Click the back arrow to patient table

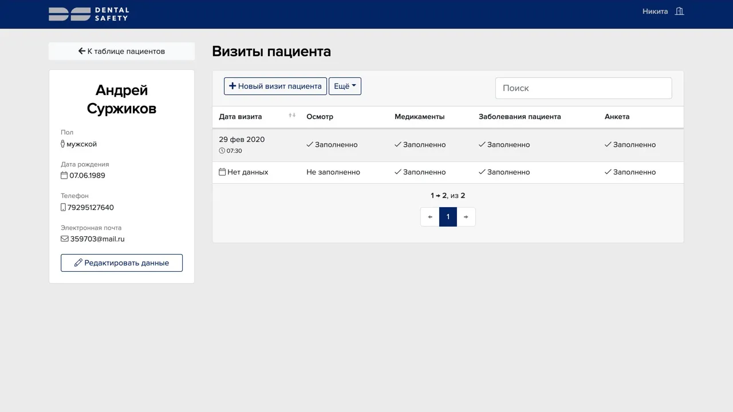click(82, 50)
